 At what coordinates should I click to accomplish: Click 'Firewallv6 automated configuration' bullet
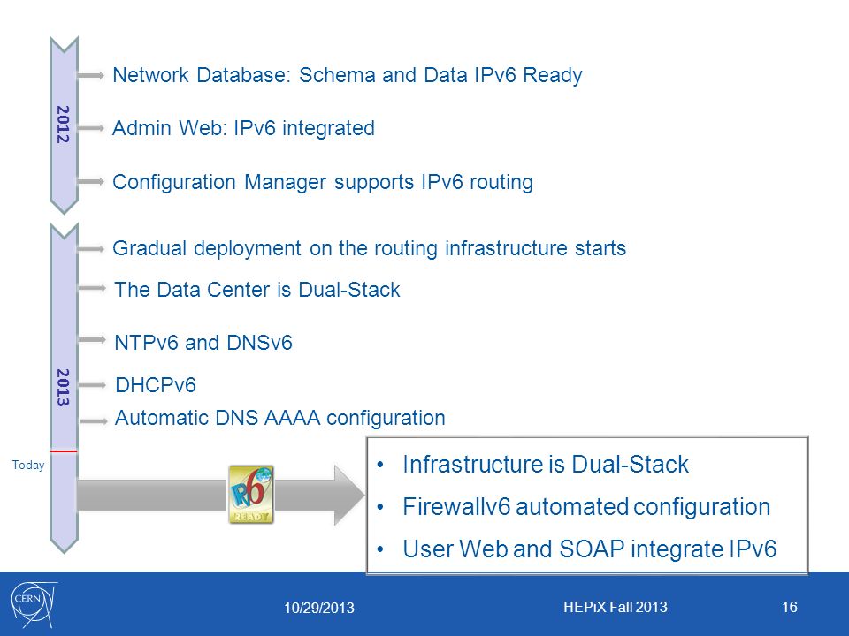tap(586, 507)
